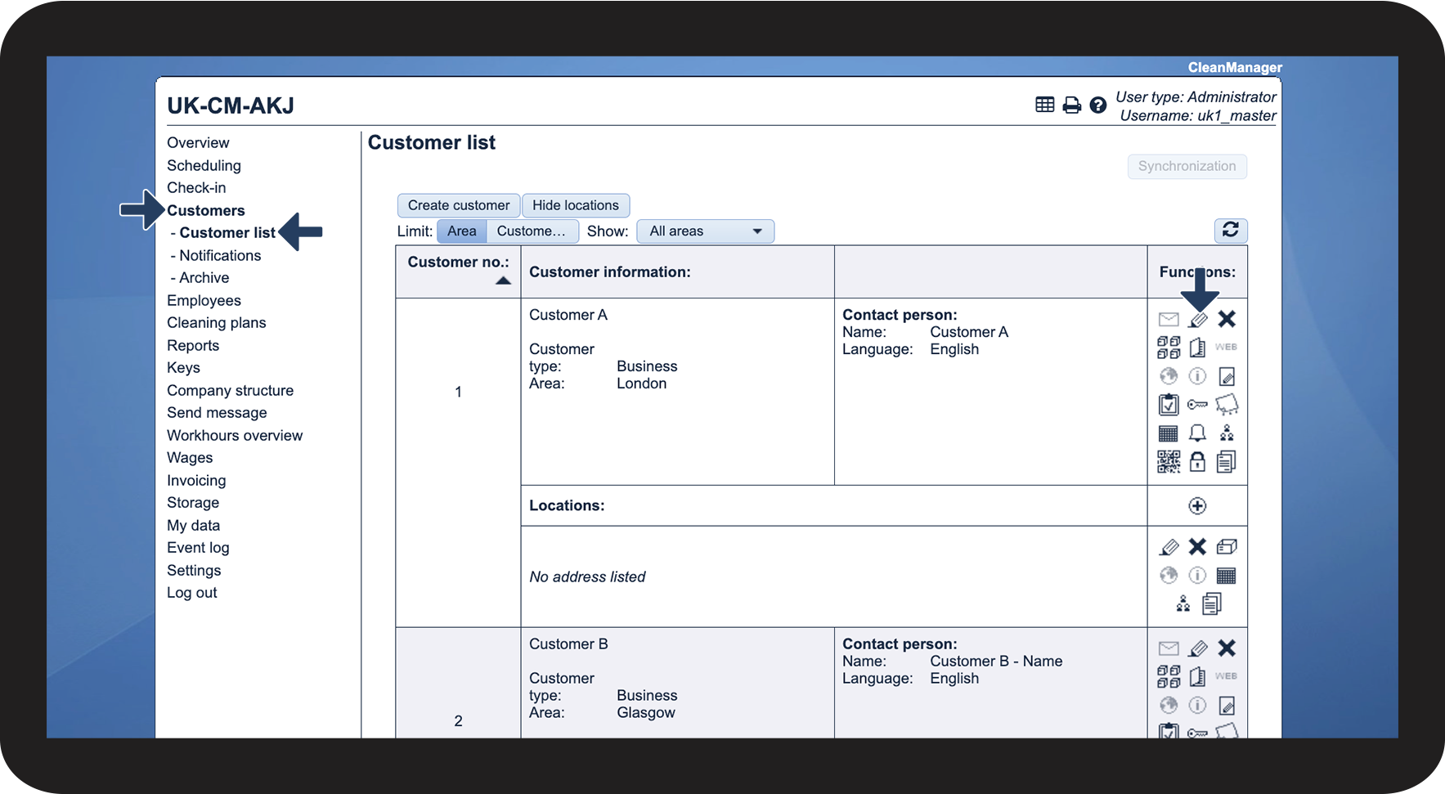Click the bell icon for Customer A
Viewport: 1445px width, 794px height.
(x=1197, y=433)
